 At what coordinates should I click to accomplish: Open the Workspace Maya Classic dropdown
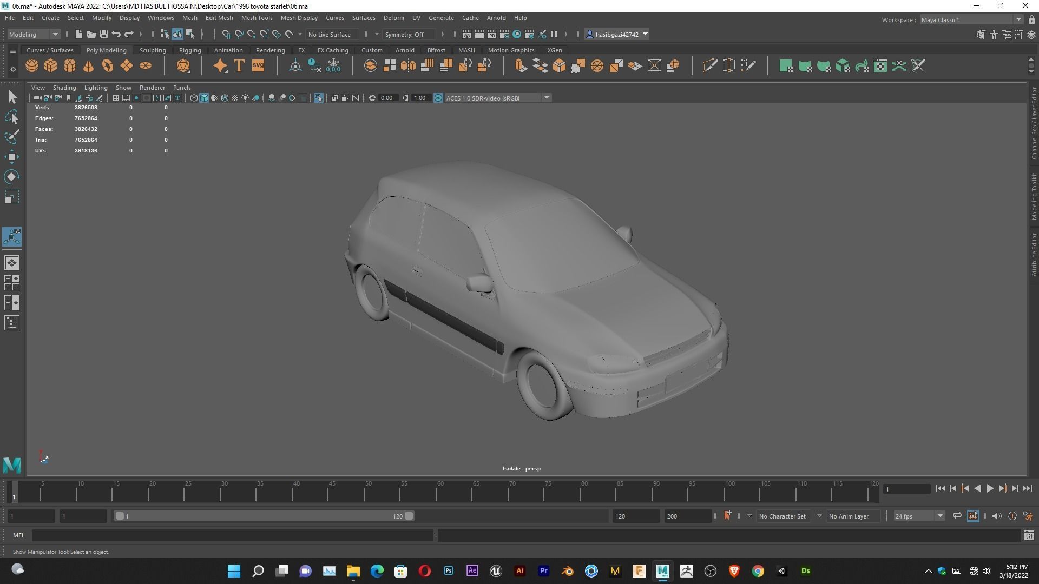click(x=971, y=19)
